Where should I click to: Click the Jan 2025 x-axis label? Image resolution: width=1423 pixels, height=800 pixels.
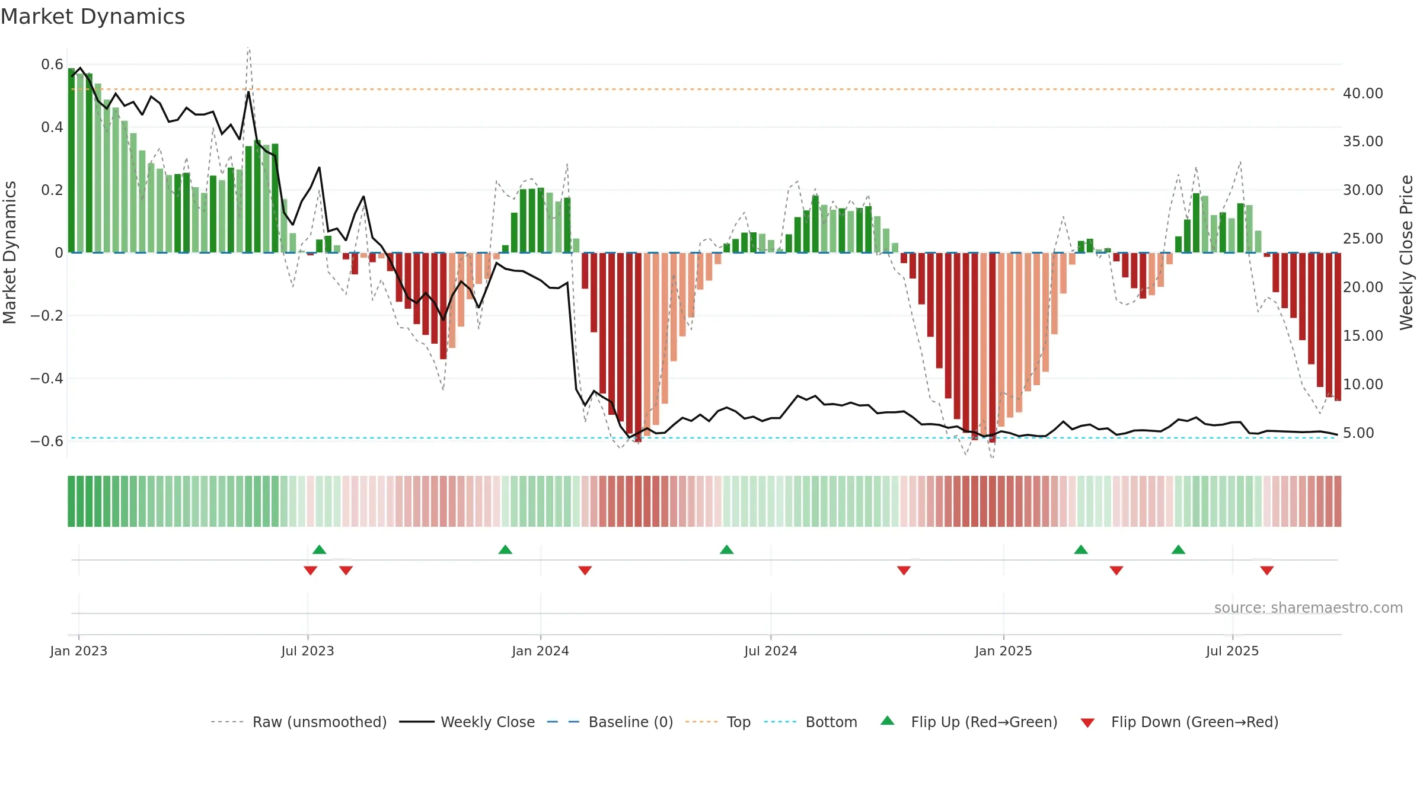1004,651
